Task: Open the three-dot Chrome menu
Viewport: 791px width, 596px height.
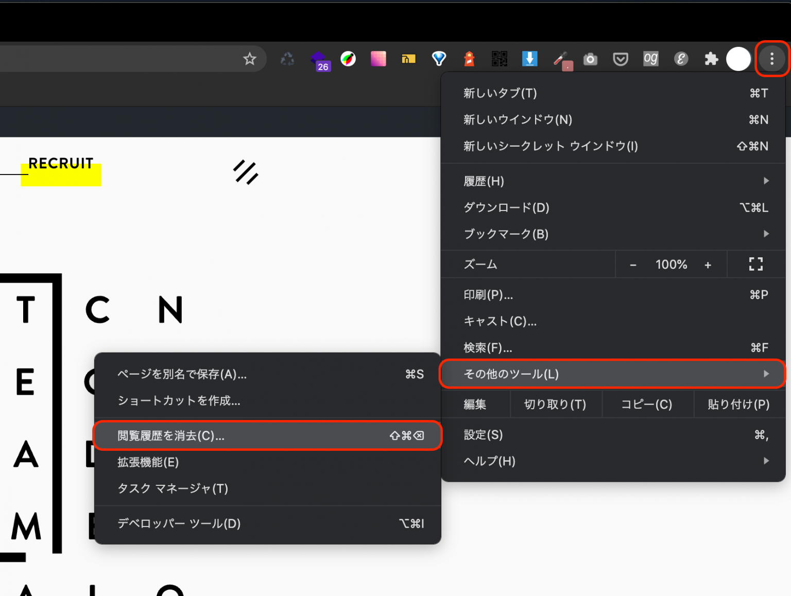Action: 771,59
